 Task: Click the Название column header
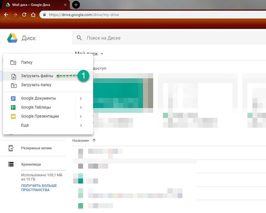81,141
